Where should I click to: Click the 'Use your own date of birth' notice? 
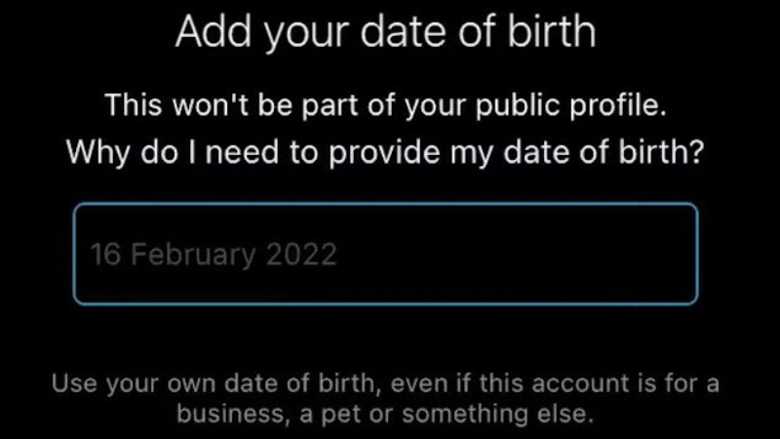[385, 398]
